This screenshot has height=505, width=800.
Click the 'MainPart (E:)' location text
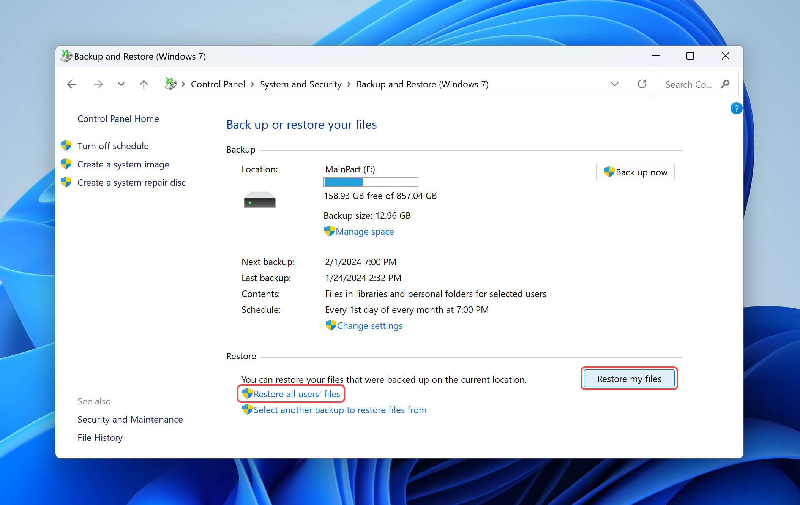pyautogui.click(x=350, y=169)
